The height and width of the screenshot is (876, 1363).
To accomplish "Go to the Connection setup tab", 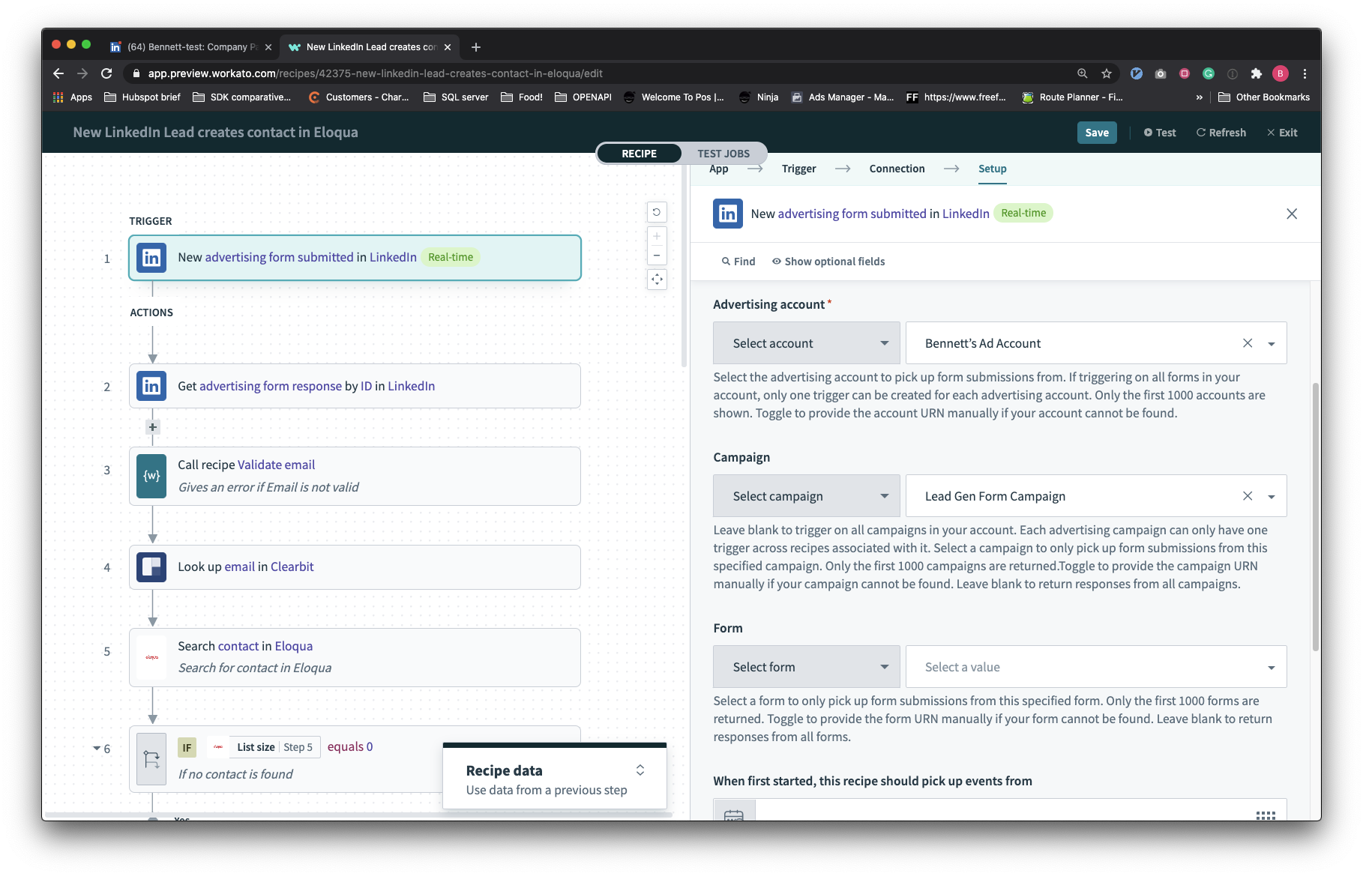I will click(897, 169).
